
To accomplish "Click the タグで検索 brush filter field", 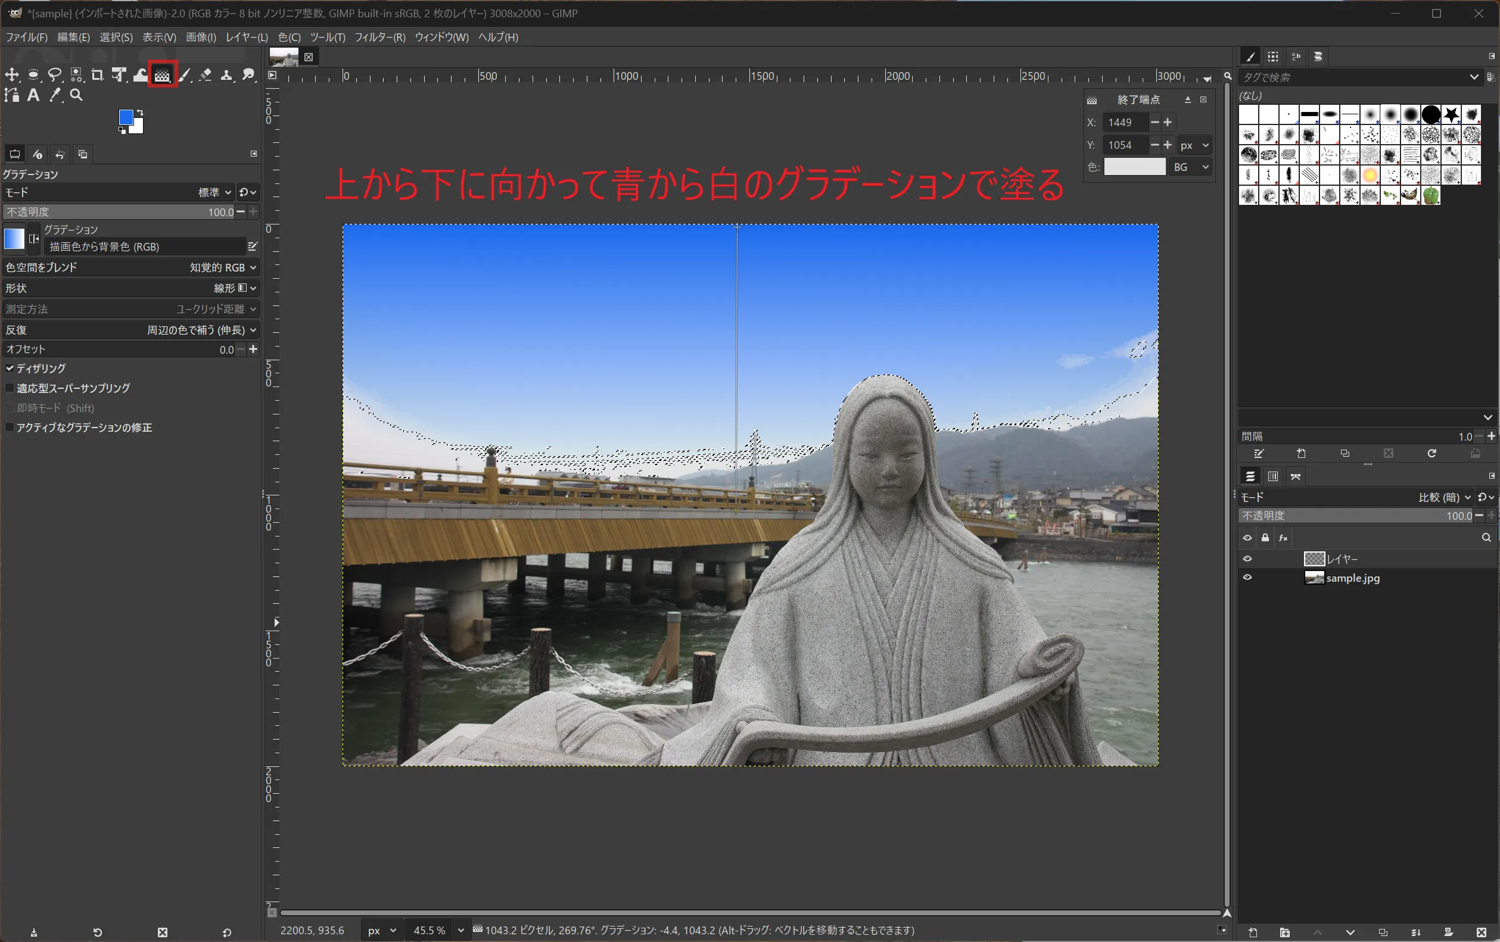I will pos(1352,77).
